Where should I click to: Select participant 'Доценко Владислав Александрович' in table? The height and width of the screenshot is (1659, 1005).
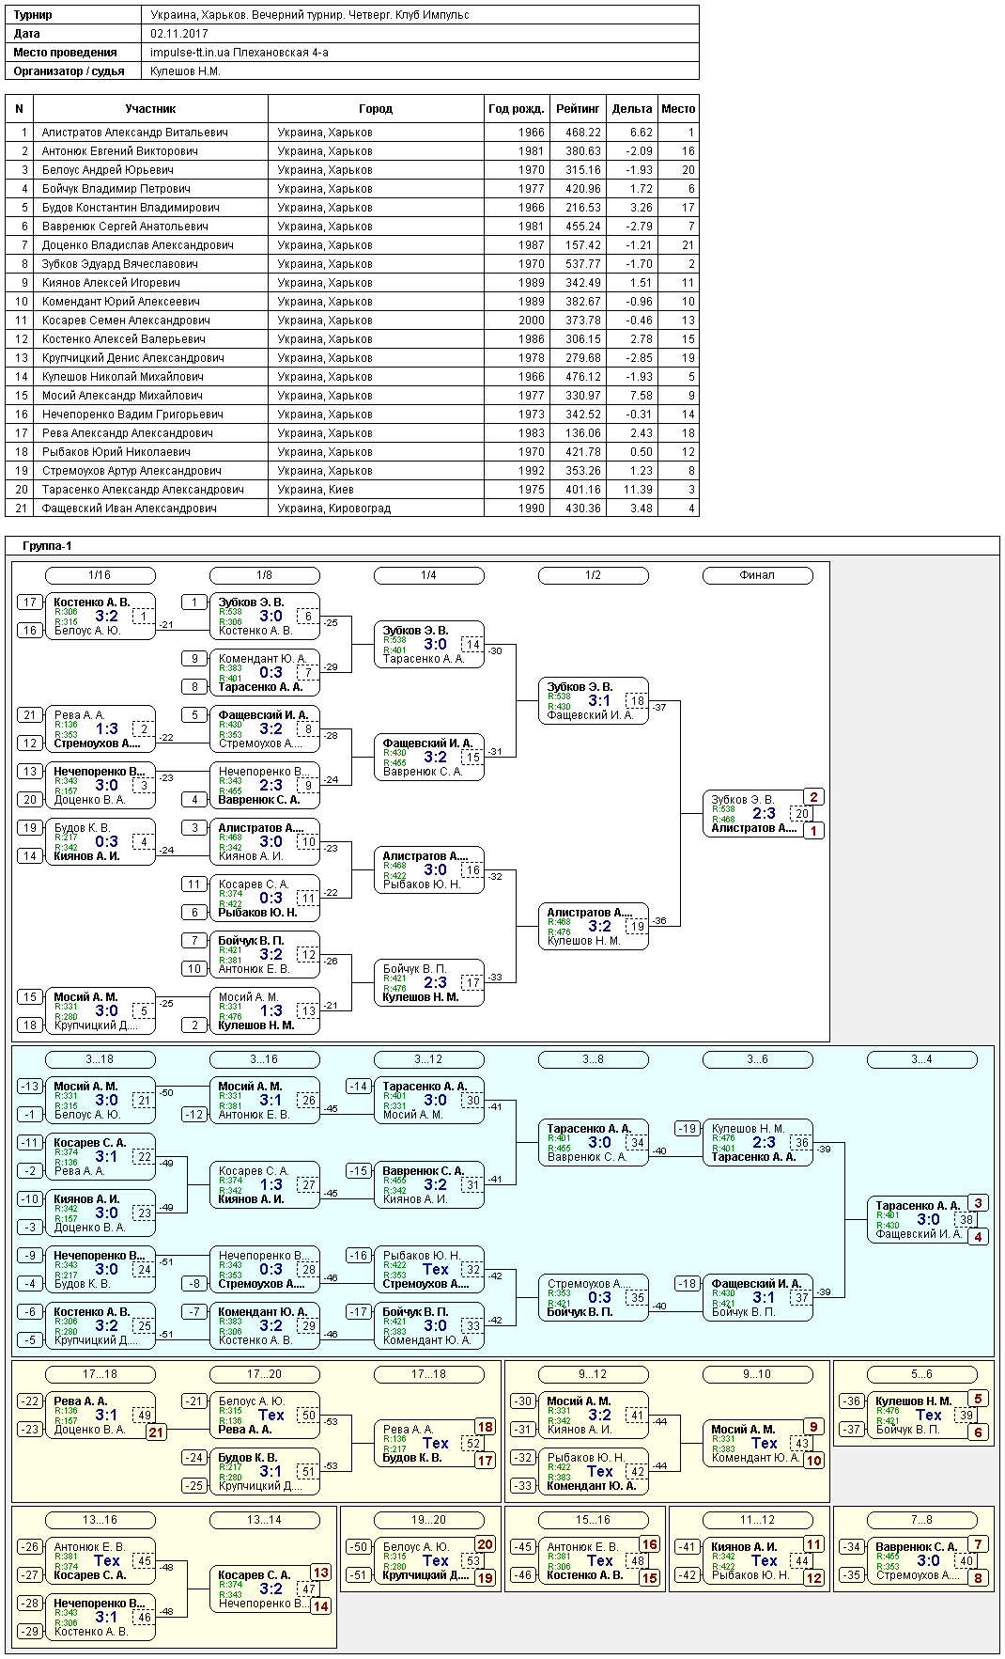138,245
